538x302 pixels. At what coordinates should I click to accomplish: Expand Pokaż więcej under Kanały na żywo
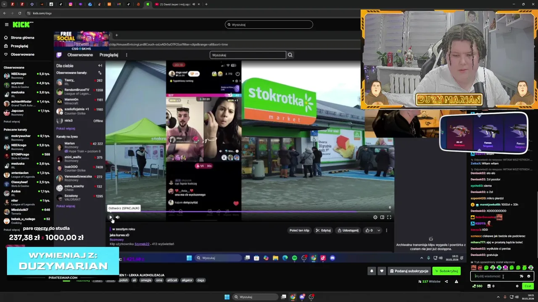tap(66, 206)
